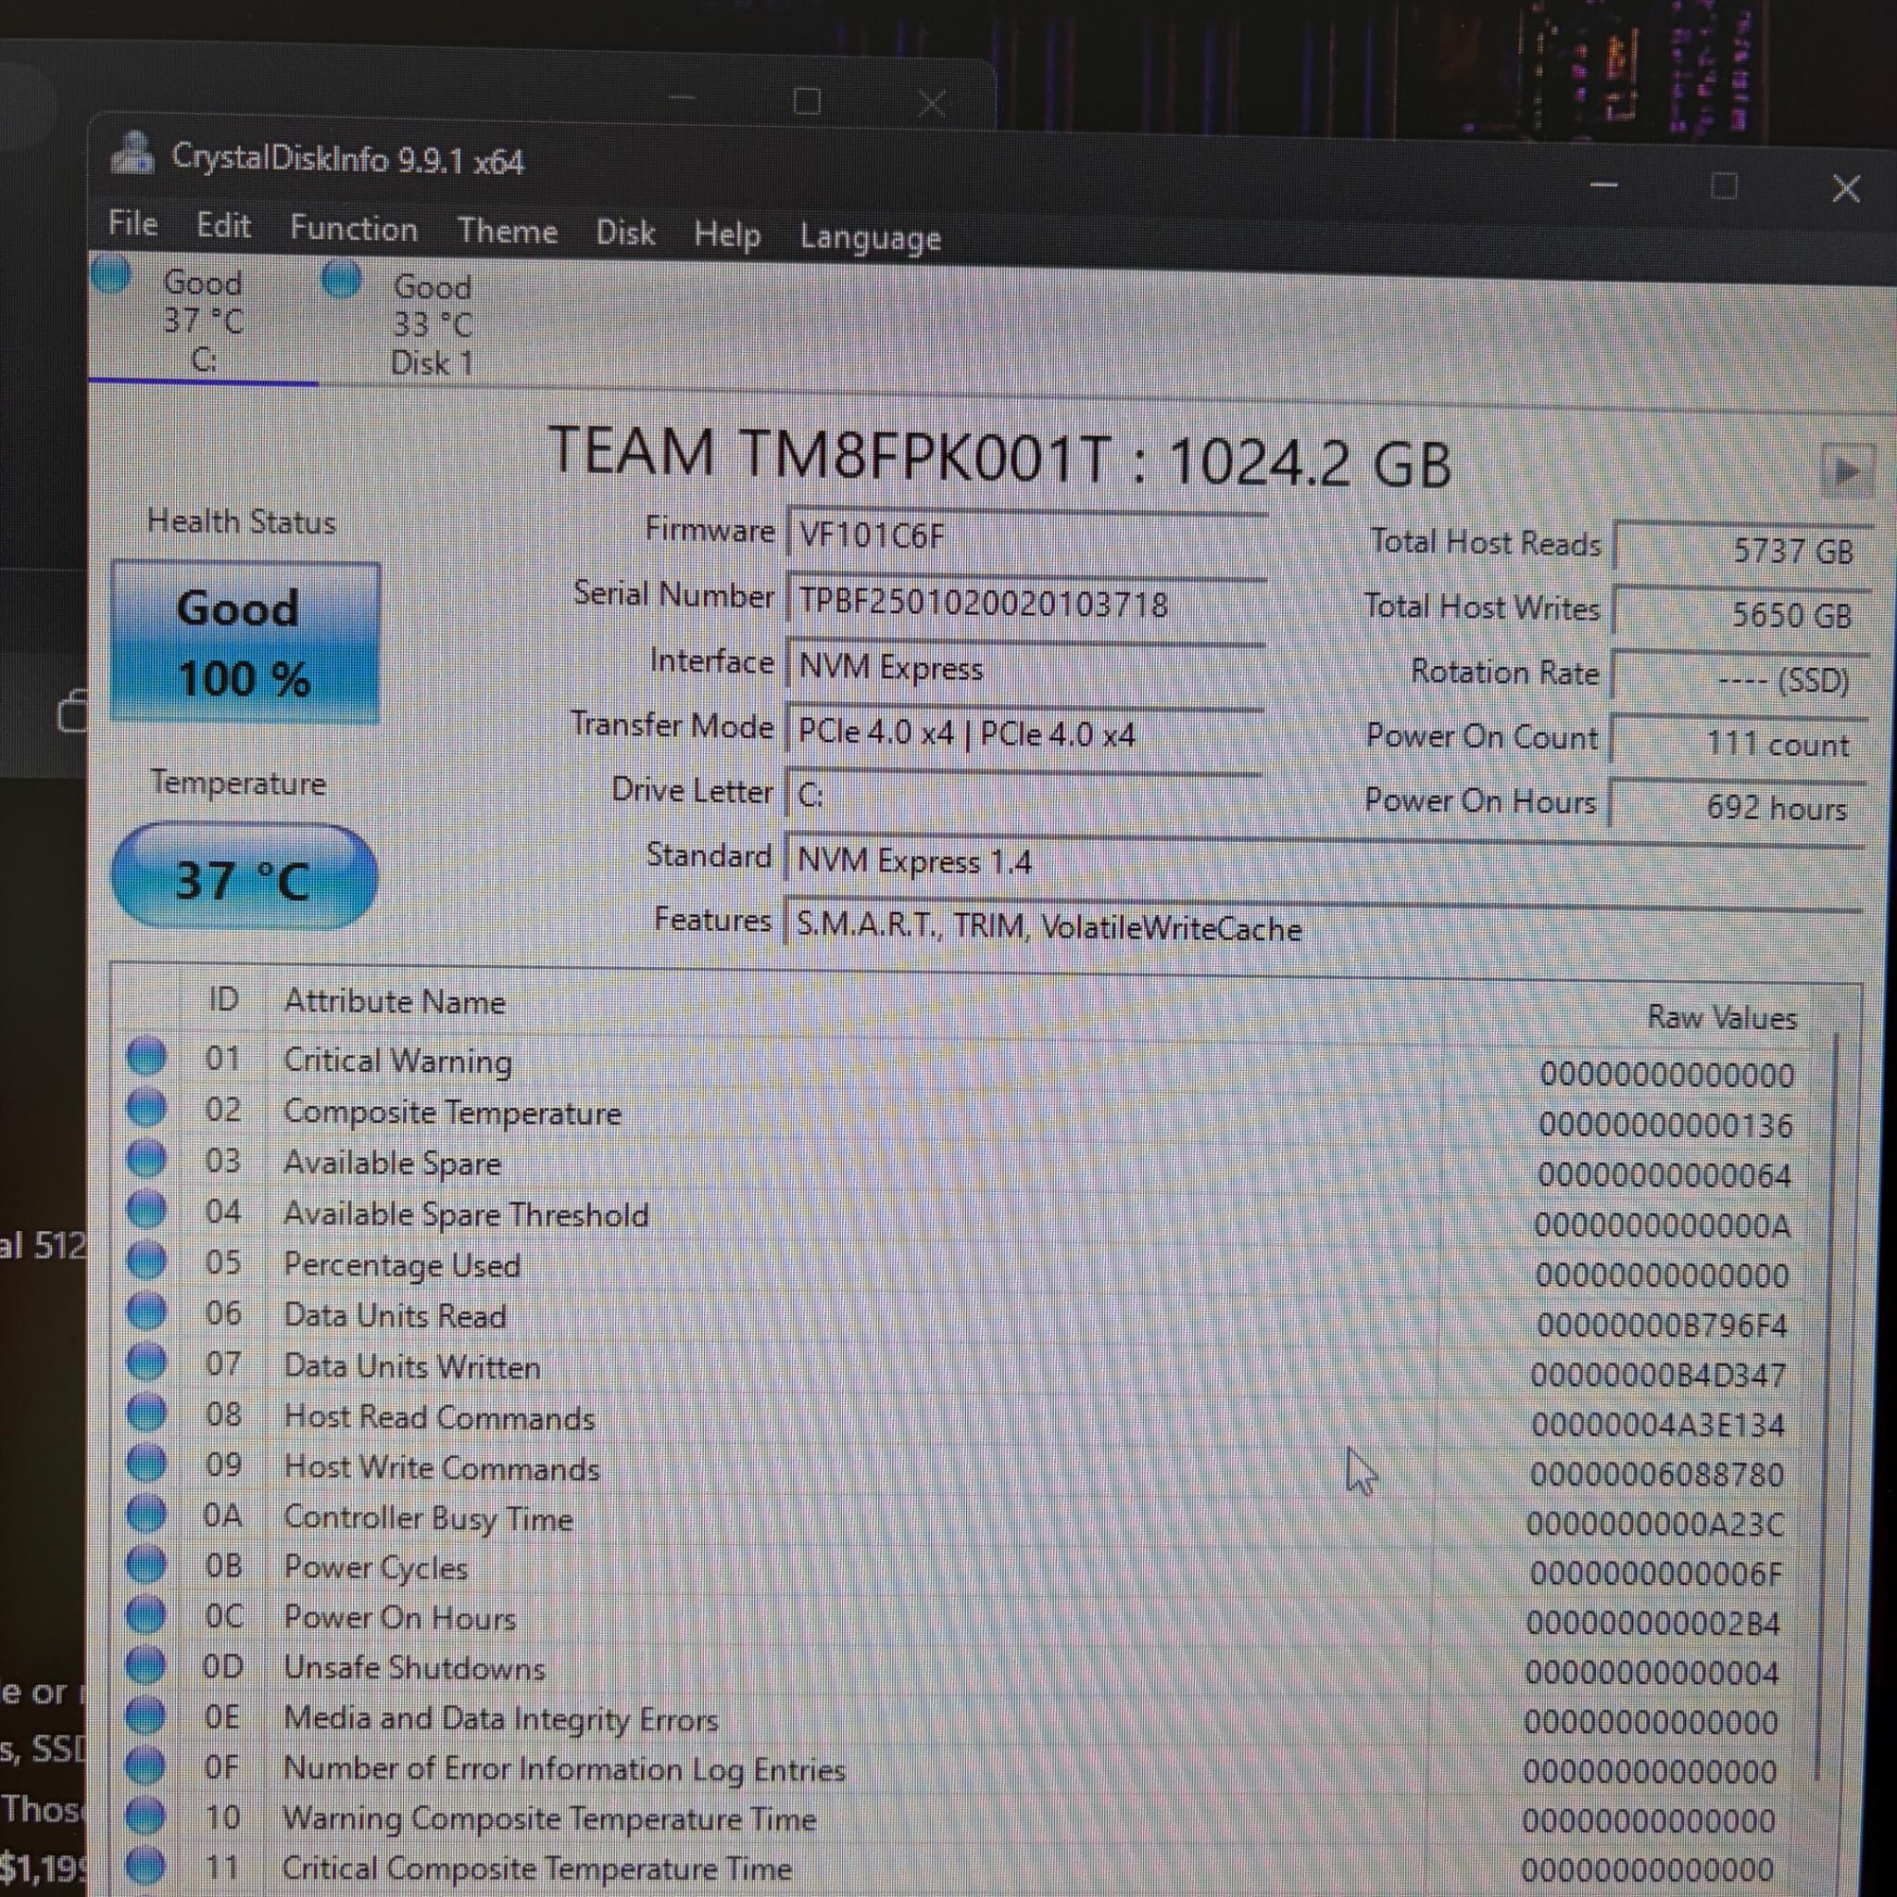Select the Power Cycles raw value 000000000006F
Viewport: 1897px width, 1897px height.
pyautogui.click(x=1655, y=1574)
